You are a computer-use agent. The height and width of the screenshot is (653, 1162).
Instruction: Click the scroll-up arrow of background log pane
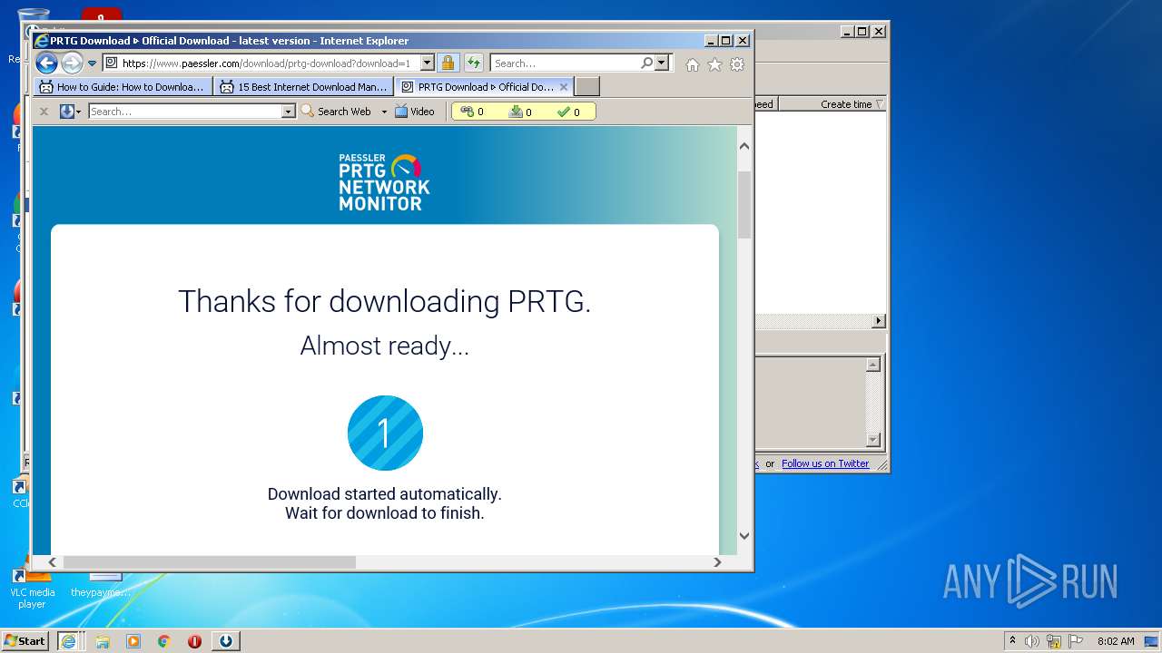click(873, 365)
